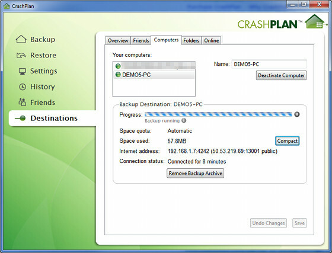
Task: Switch to the Friends tab
Action: 141,40
